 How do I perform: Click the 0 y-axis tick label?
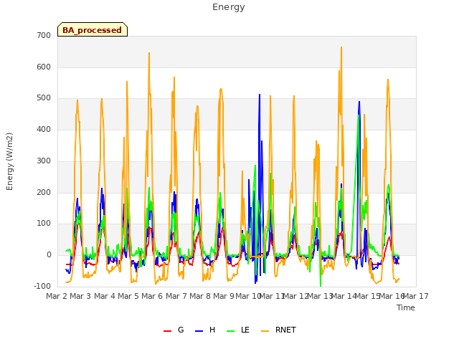49,255
